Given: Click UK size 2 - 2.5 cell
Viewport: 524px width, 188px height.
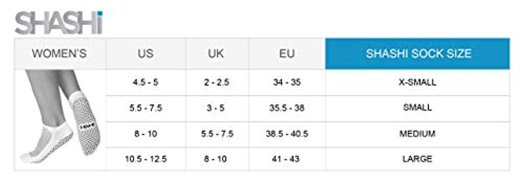Looking at the screenshot, I should pyautogui.click(x=217, y=83).
